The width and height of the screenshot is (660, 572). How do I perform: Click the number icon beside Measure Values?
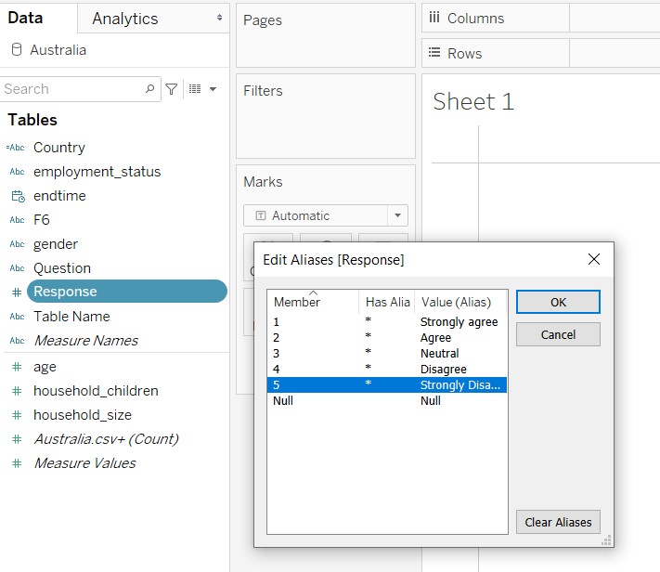17,463
